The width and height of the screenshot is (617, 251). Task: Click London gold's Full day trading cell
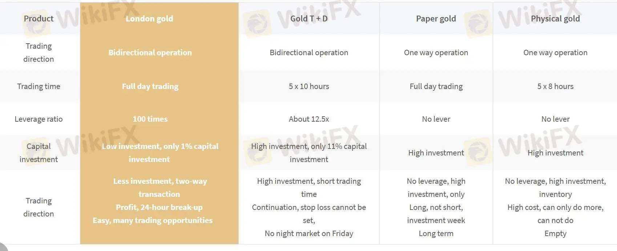point(150,86)
